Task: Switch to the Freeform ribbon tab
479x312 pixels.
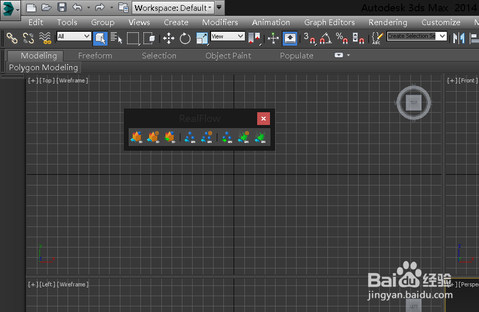Action: pos(95,56)
